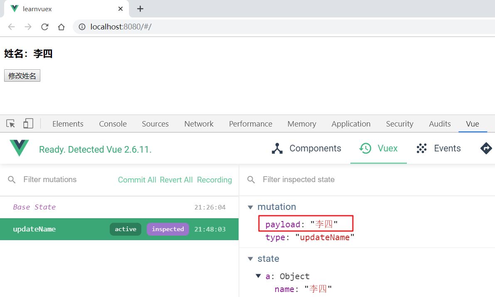This screenshot has width=495, height=297.
Task: Open the Console devtools panel
Action: (x=113, y=124)
